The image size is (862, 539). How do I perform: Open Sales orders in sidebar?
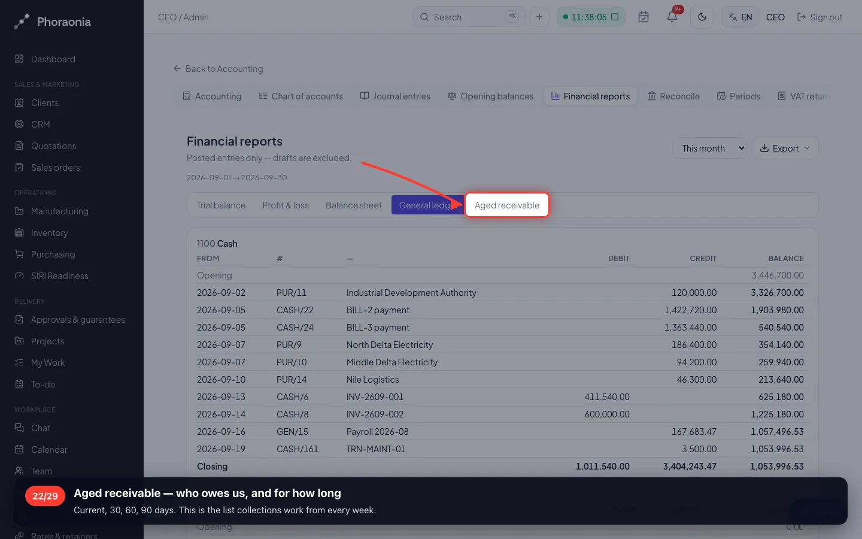click(x=55, y=168)
